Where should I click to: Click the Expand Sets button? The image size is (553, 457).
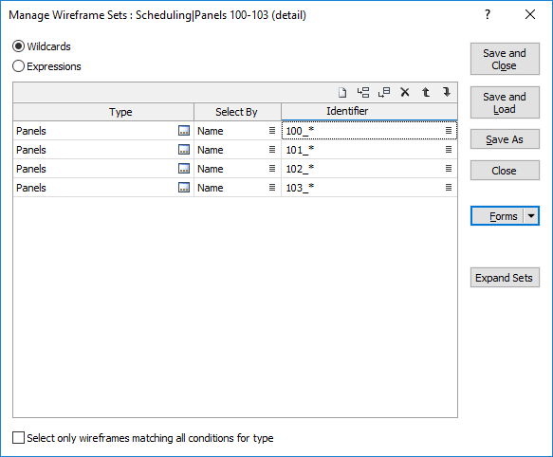click(x=505, y=278)
